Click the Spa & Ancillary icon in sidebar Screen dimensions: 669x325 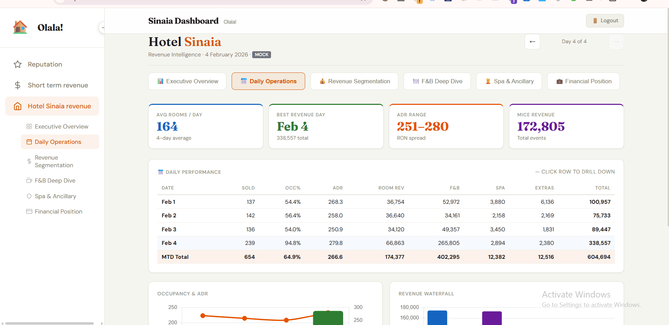(29, 196)
